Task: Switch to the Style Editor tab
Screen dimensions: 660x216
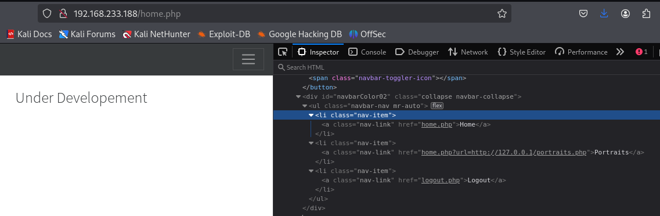Action: pyautogui.click(x=521, y=52)
